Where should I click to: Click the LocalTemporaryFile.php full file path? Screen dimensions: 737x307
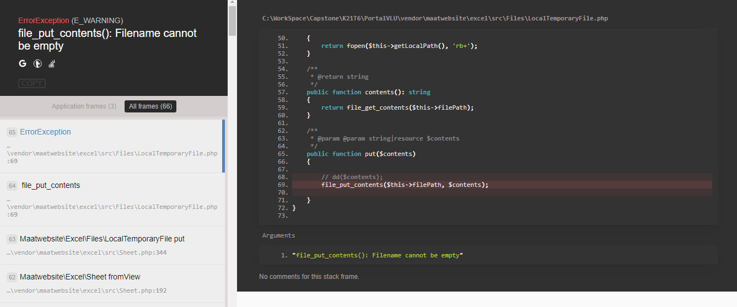pos(435,18)
